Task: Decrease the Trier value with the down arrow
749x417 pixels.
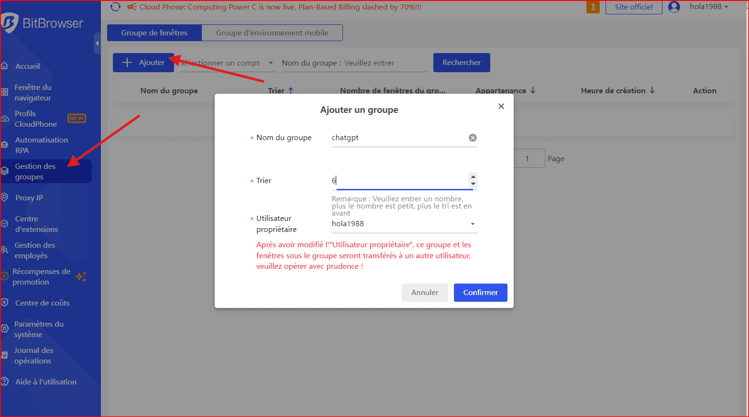Action: point(473,184)
